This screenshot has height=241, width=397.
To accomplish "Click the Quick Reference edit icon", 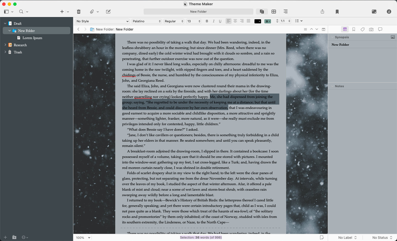I will [108, 12].
